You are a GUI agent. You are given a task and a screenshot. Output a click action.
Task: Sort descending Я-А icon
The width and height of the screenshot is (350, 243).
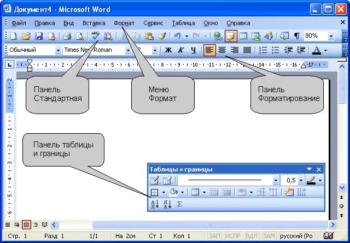167,204
